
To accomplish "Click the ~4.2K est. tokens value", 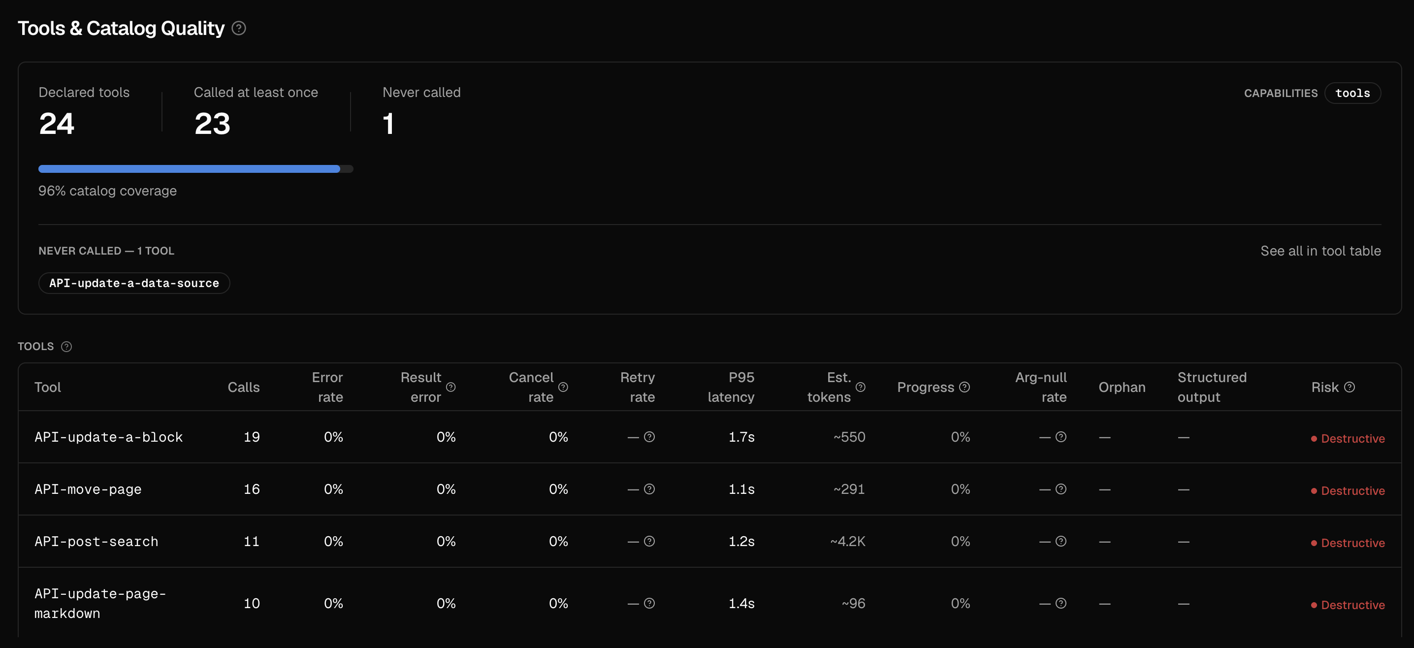I will (x=847, y=542).
